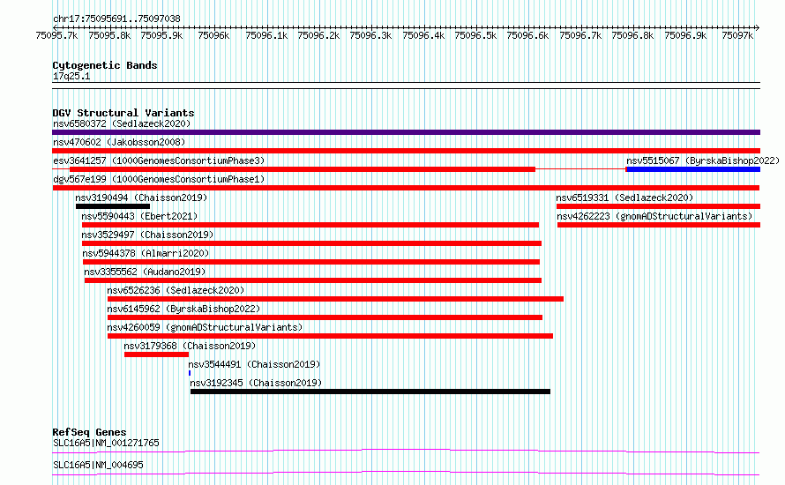Select the long black nsv3192345 bar
The width and height of the screenshot is (785, 485).
coord(370,392)
